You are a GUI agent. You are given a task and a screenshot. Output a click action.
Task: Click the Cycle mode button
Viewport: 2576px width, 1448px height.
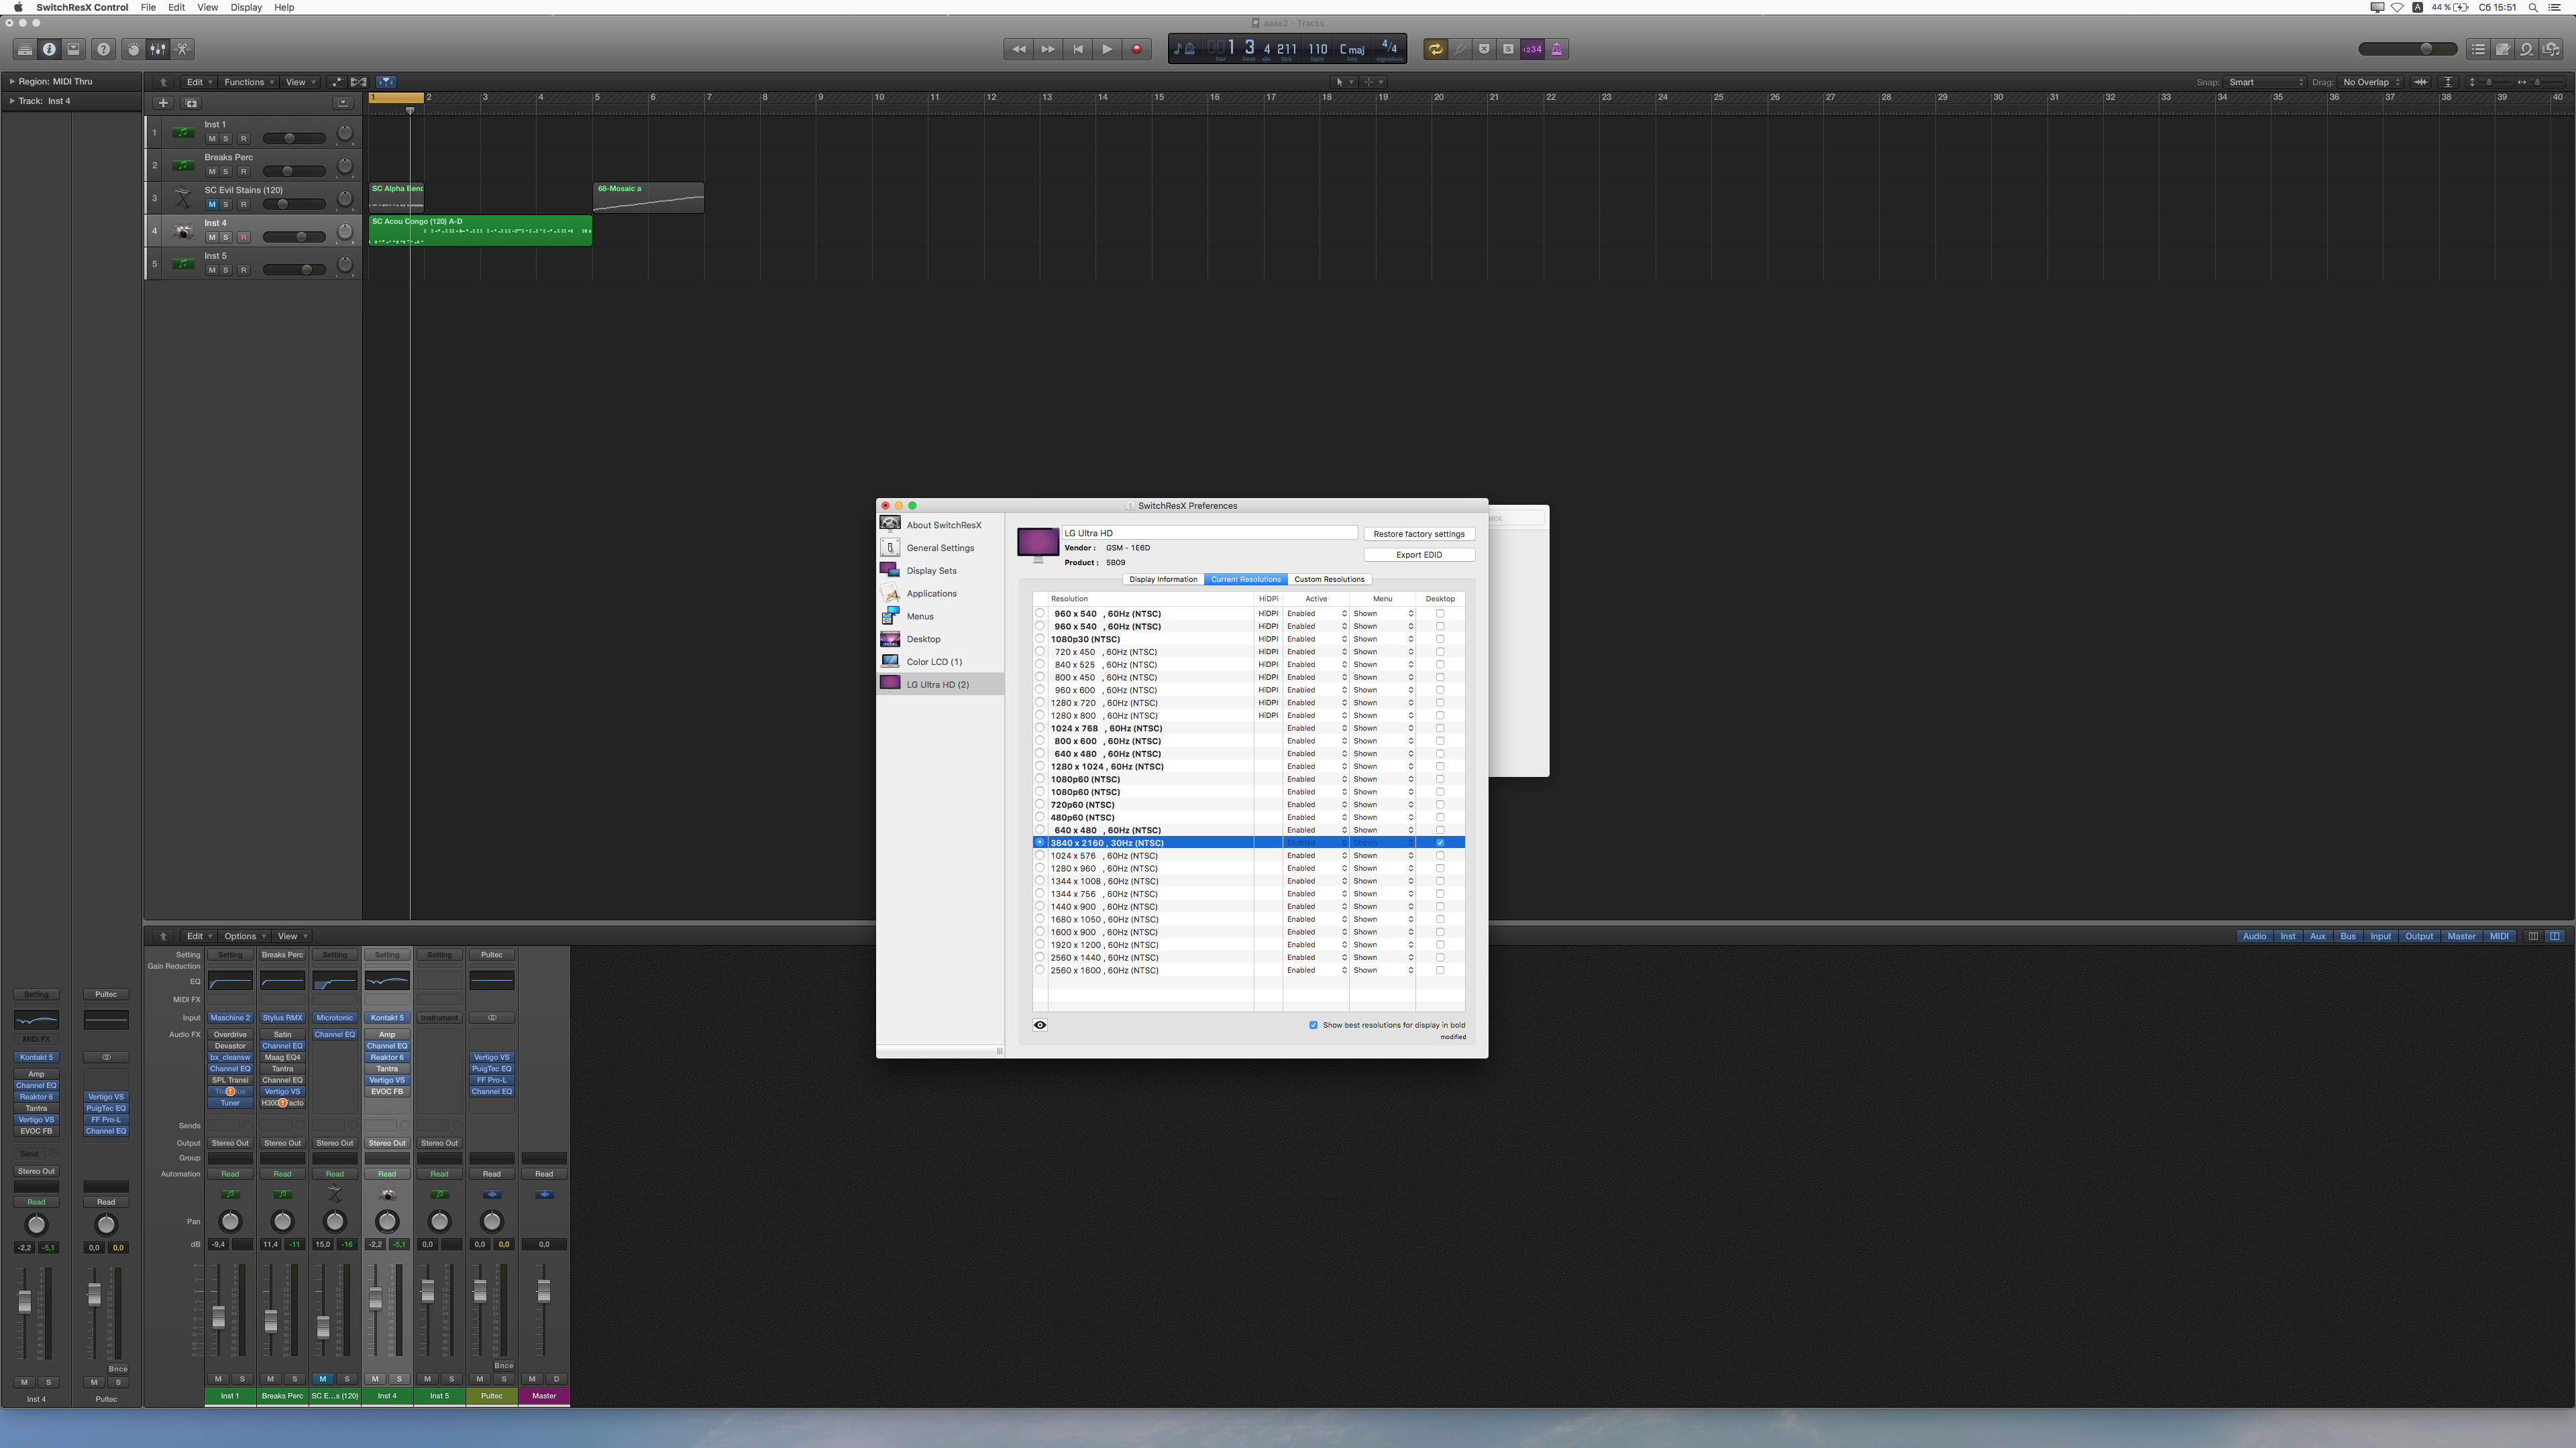pos(1436,49)
